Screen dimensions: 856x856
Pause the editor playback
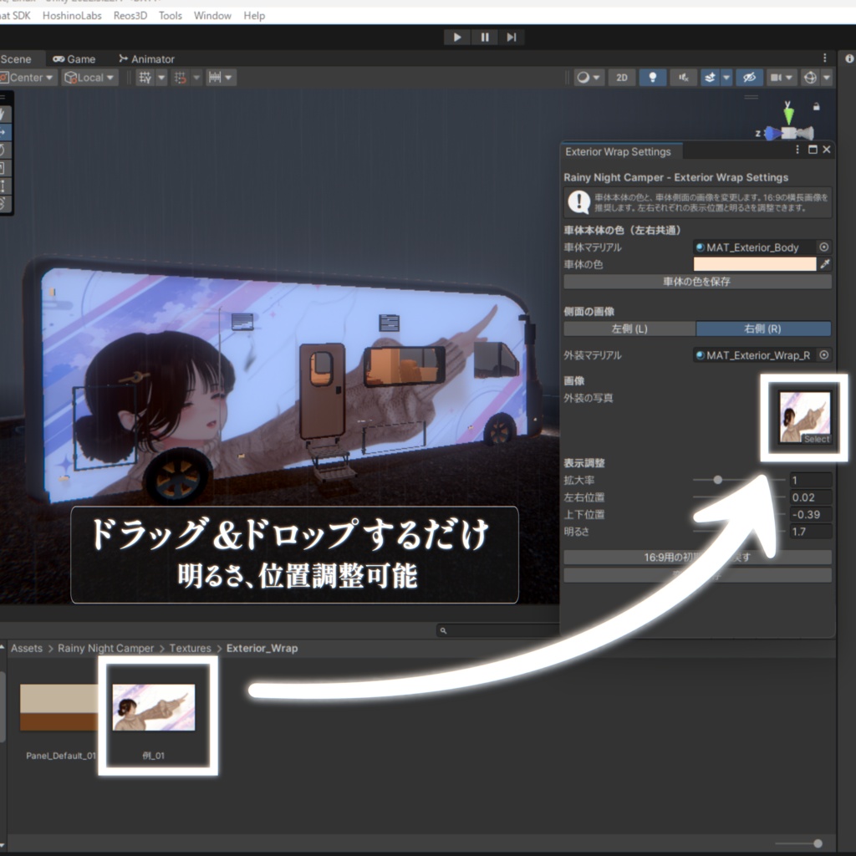(485, 37)
